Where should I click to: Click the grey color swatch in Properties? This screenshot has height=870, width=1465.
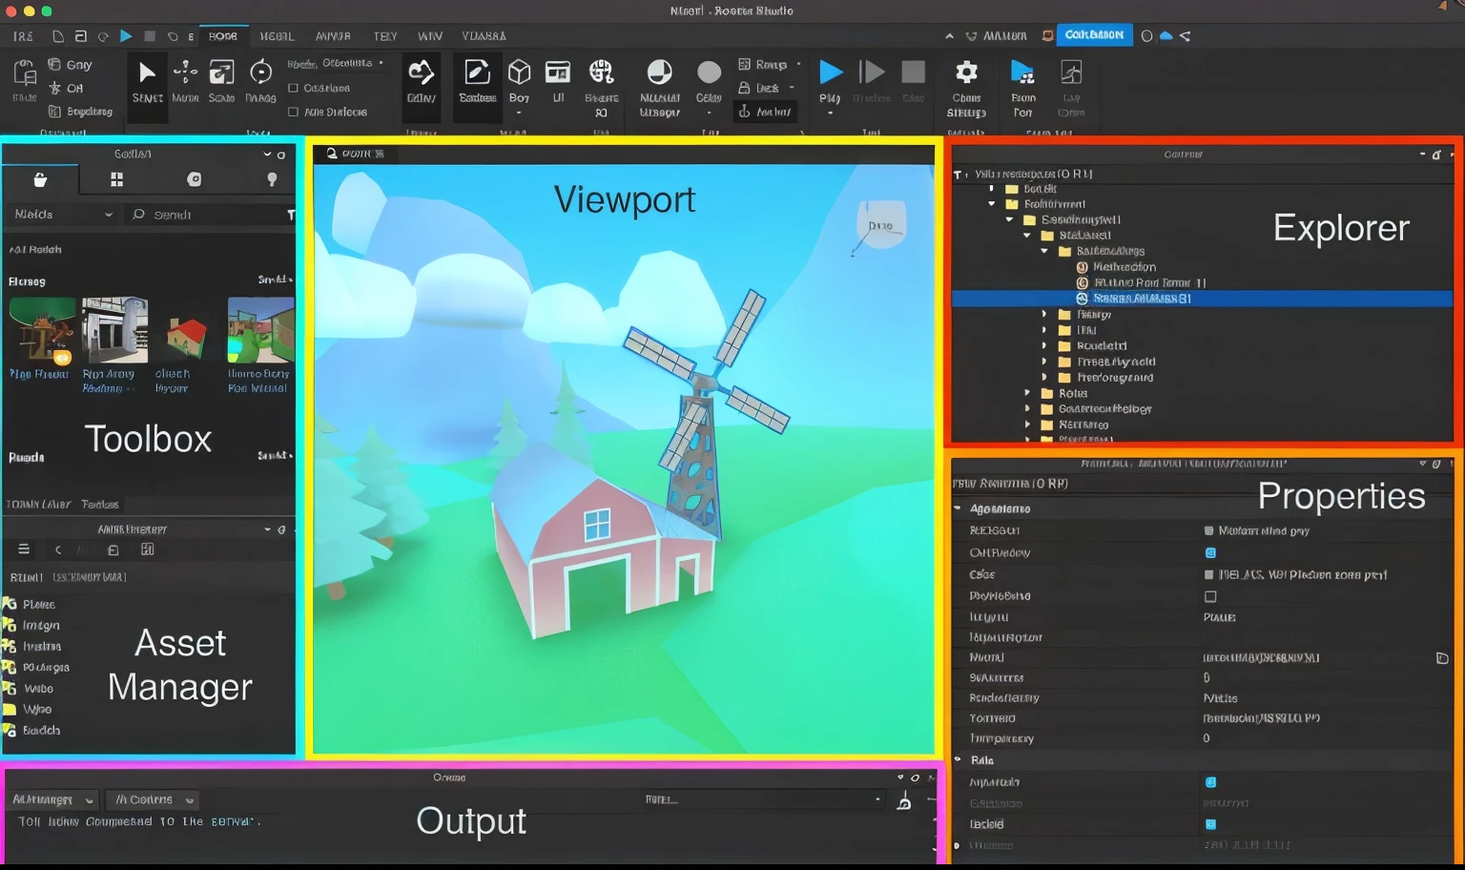(1209, 574)
